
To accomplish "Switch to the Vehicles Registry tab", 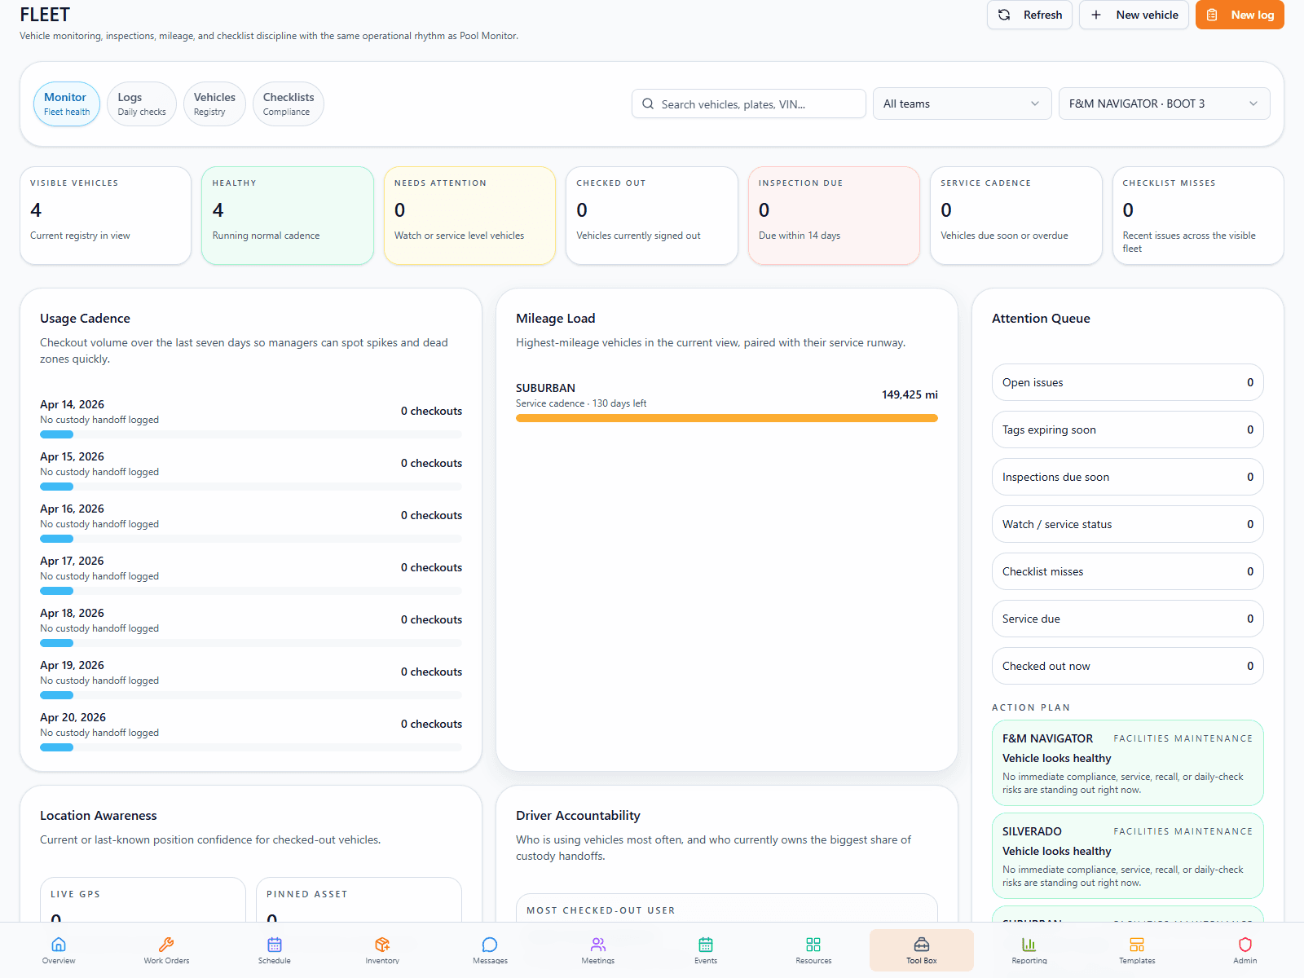I will coord(214,104).
